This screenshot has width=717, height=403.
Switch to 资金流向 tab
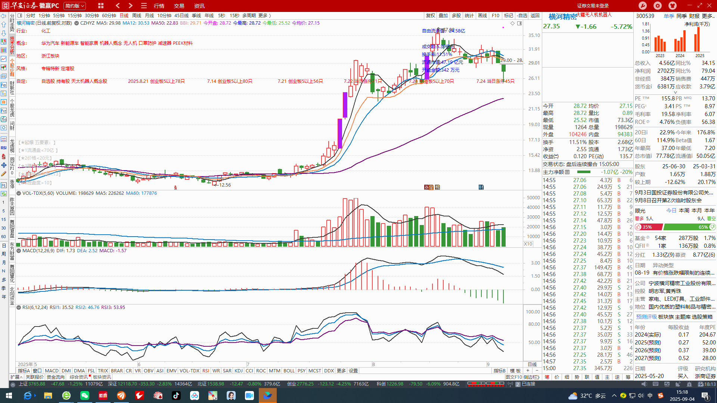point(56,377)
